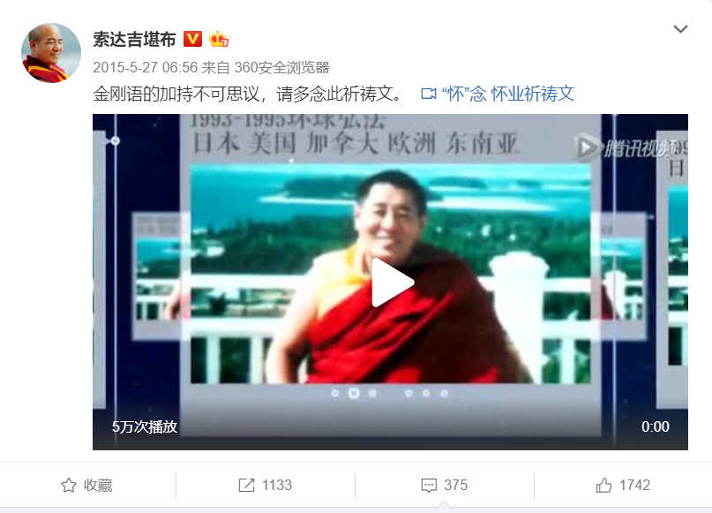The width and height of the screenshot is (712, 513).
Task: Click the Tencent Video watermark logo
Action: pyautogui.click(x=629, y=147)
